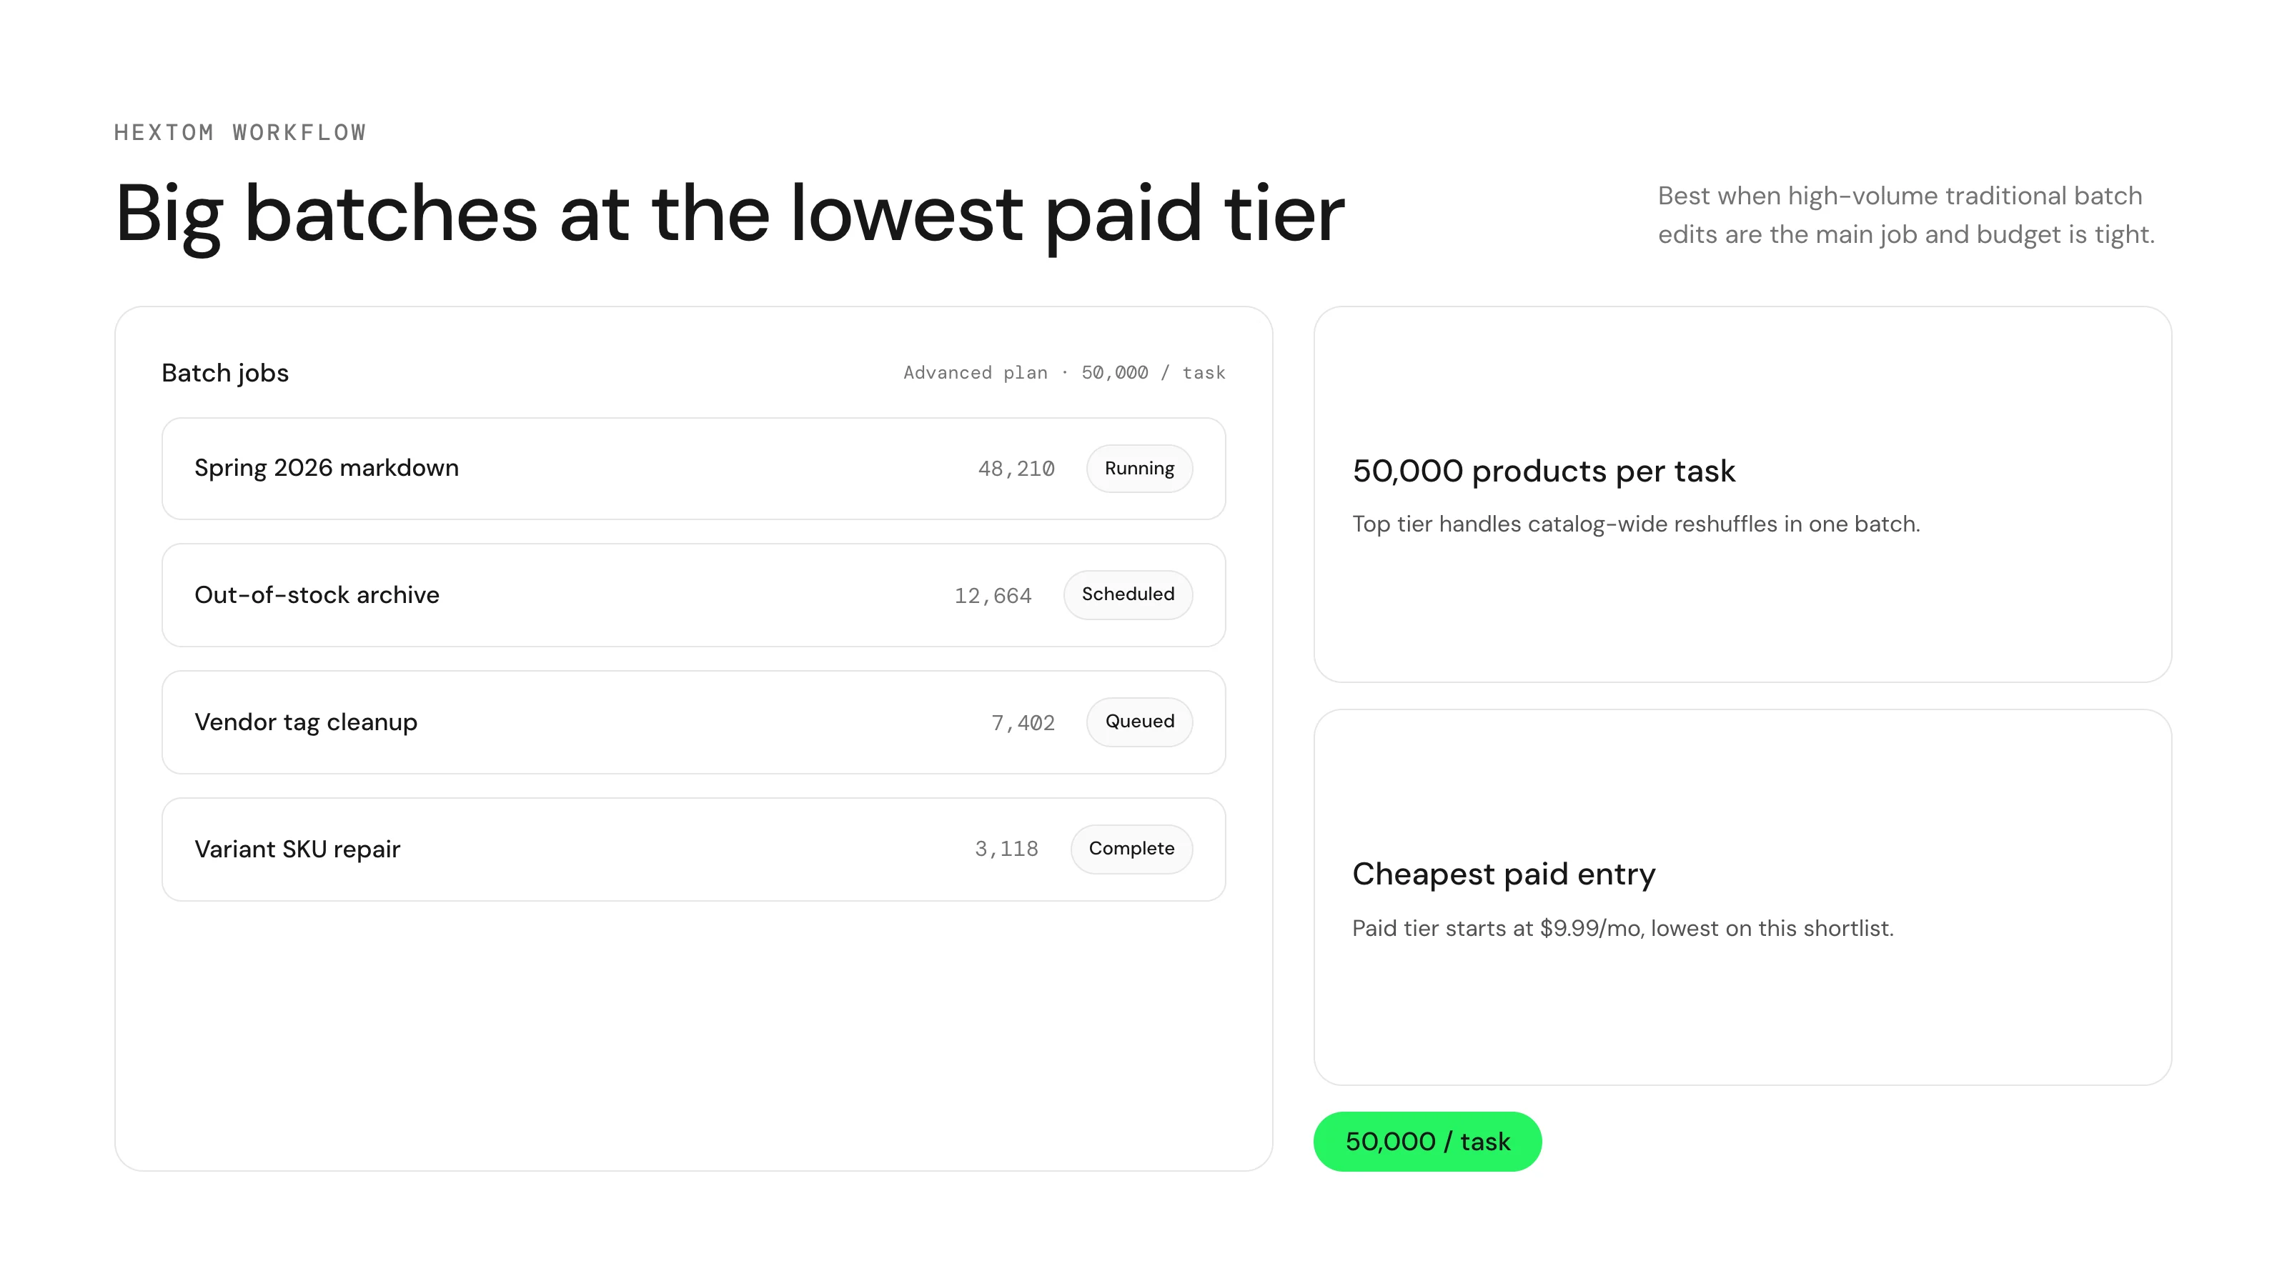Click the Big batches headline title
Image resolution: width=2287 pixels, height=1286 pixels.
(x=730, y=215)
